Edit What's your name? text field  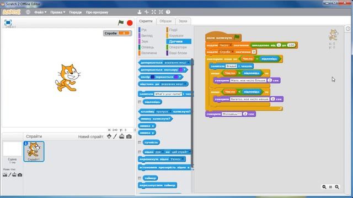click(168, 94)
